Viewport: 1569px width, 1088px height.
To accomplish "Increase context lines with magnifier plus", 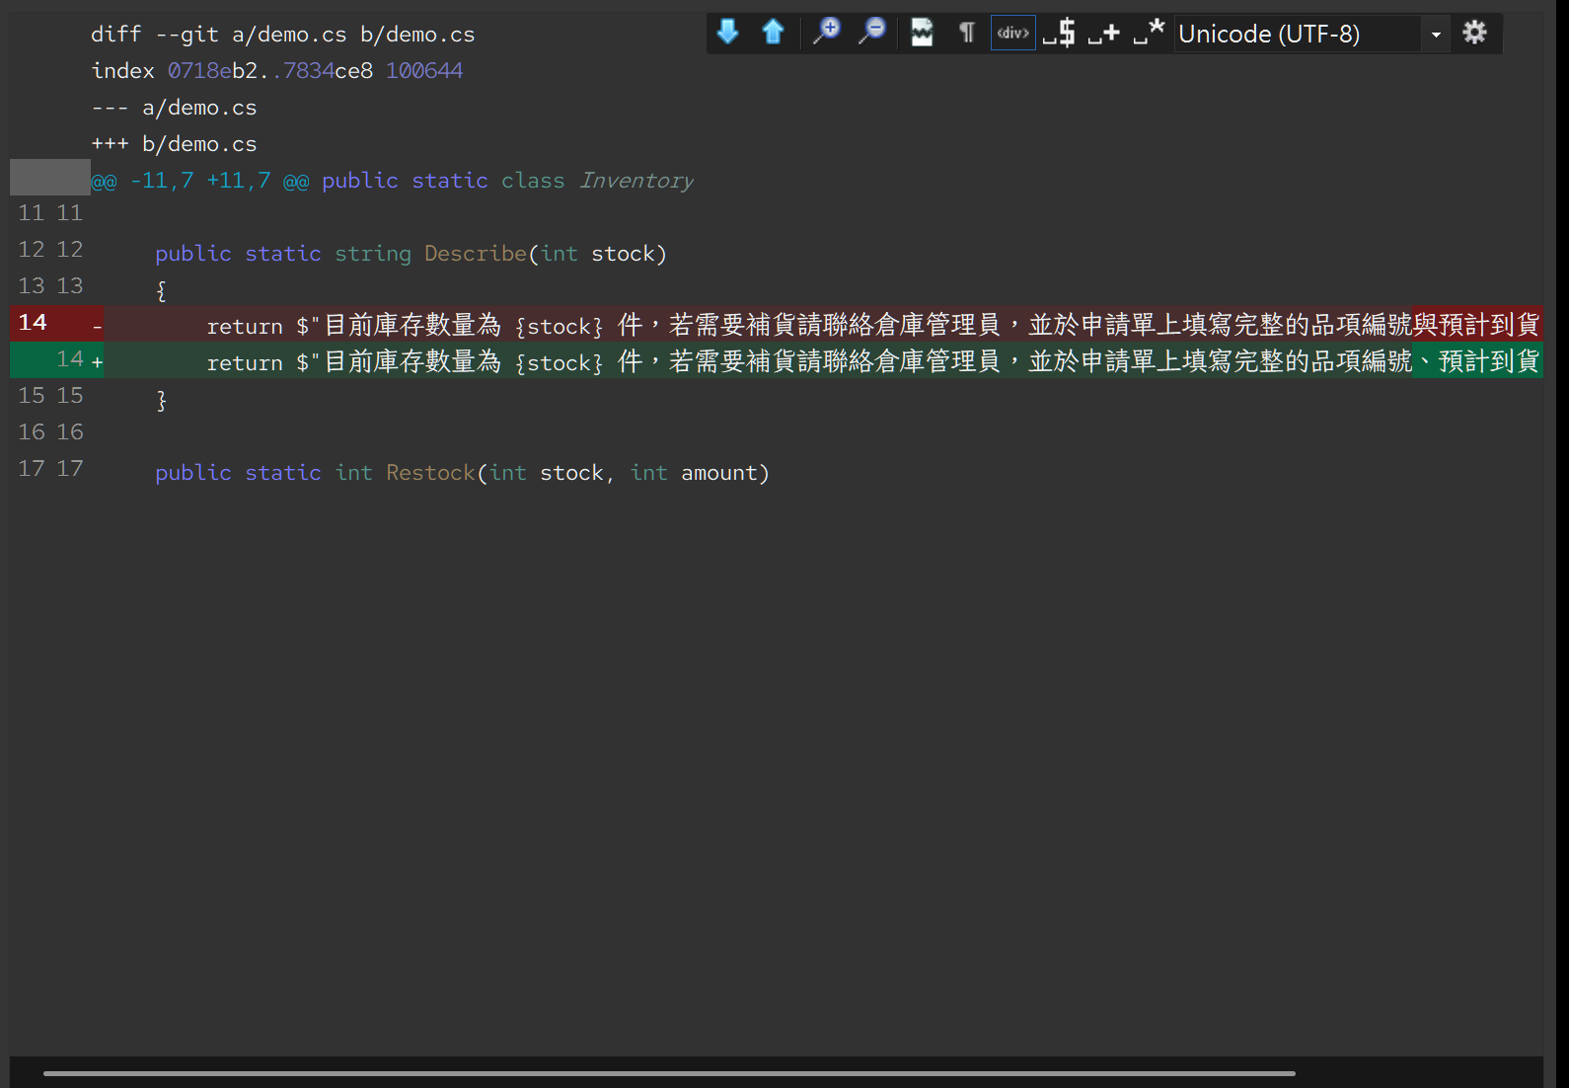I will (x=826, y=33).
